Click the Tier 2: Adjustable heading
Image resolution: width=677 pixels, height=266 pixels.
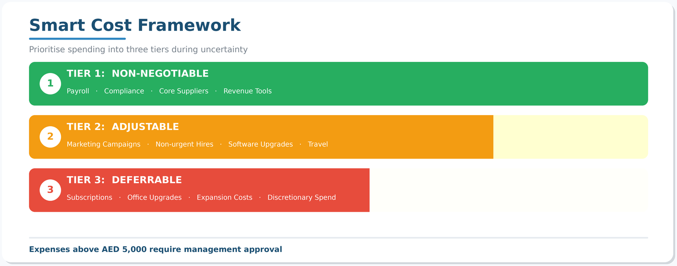[123, 127]
